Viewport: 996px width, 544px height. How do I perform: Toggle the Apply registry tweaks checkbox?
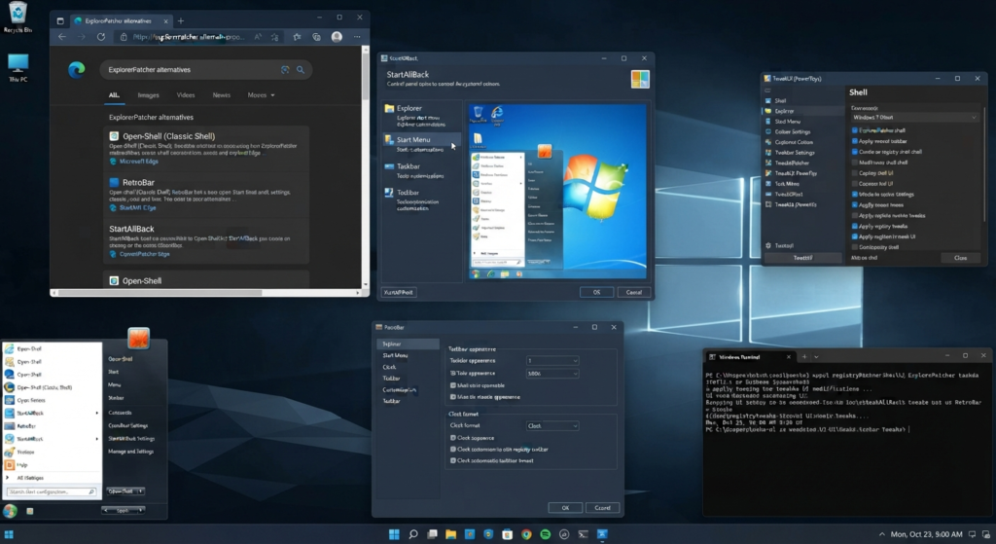click(x=854, y=226)
